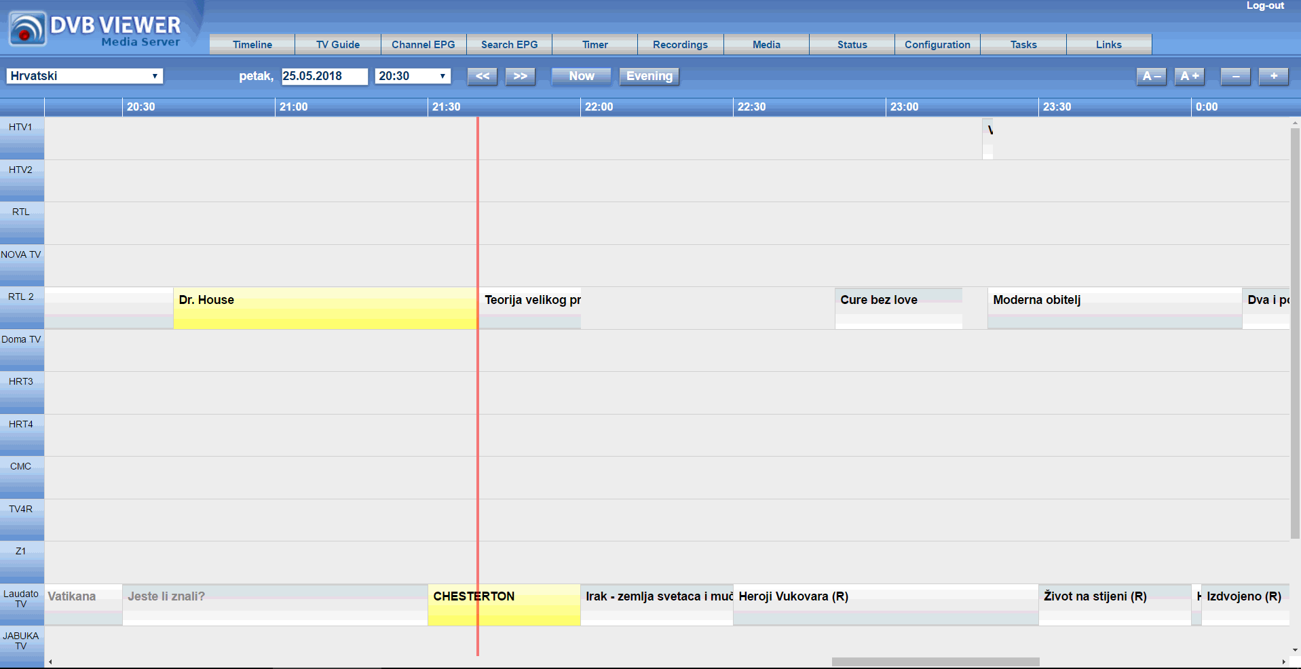Switch to the Channel EPG tab
This screenshot has width=1301, height=669.
coord(423,45)
